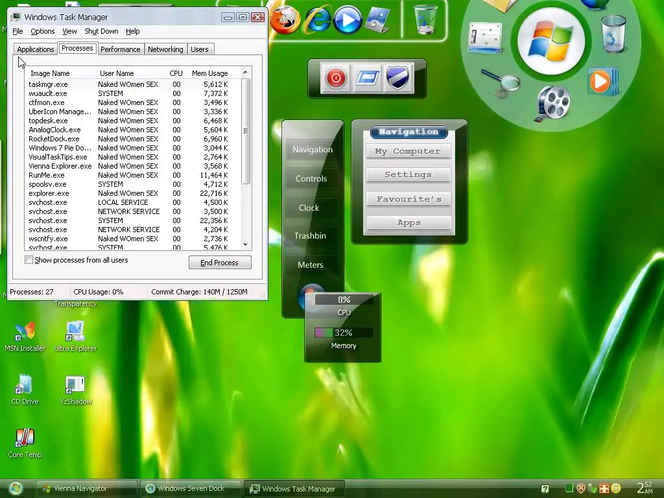Click the question mark tray icon
This screenshot has width=664, height=498.
tap(545, 489)
